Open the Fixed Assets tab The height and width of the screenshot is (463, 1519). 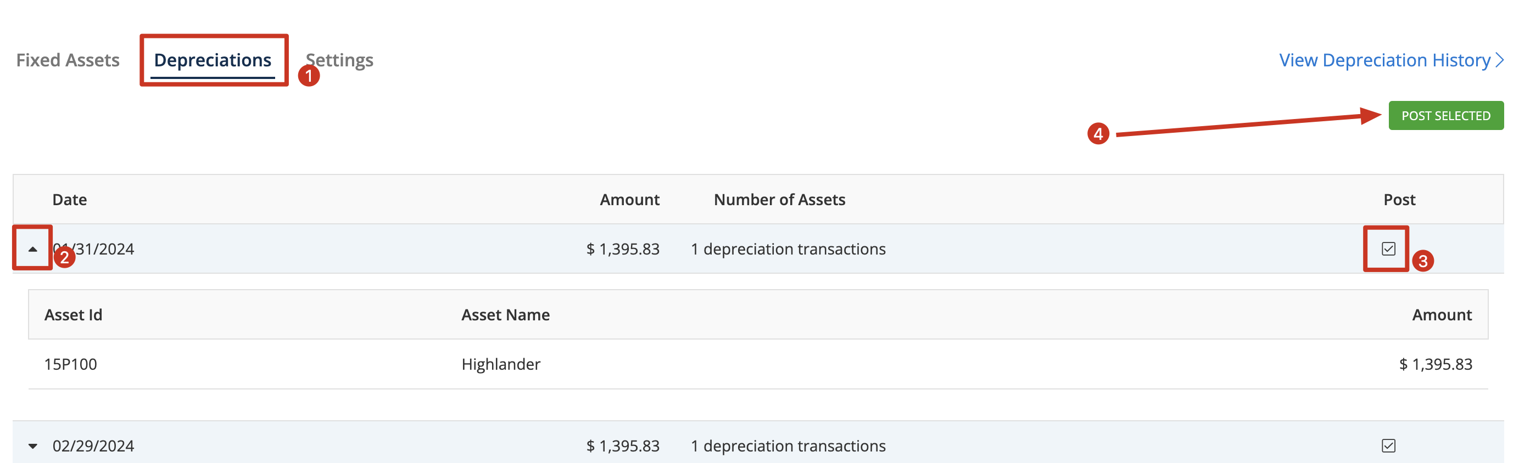[x=68, y=60]
